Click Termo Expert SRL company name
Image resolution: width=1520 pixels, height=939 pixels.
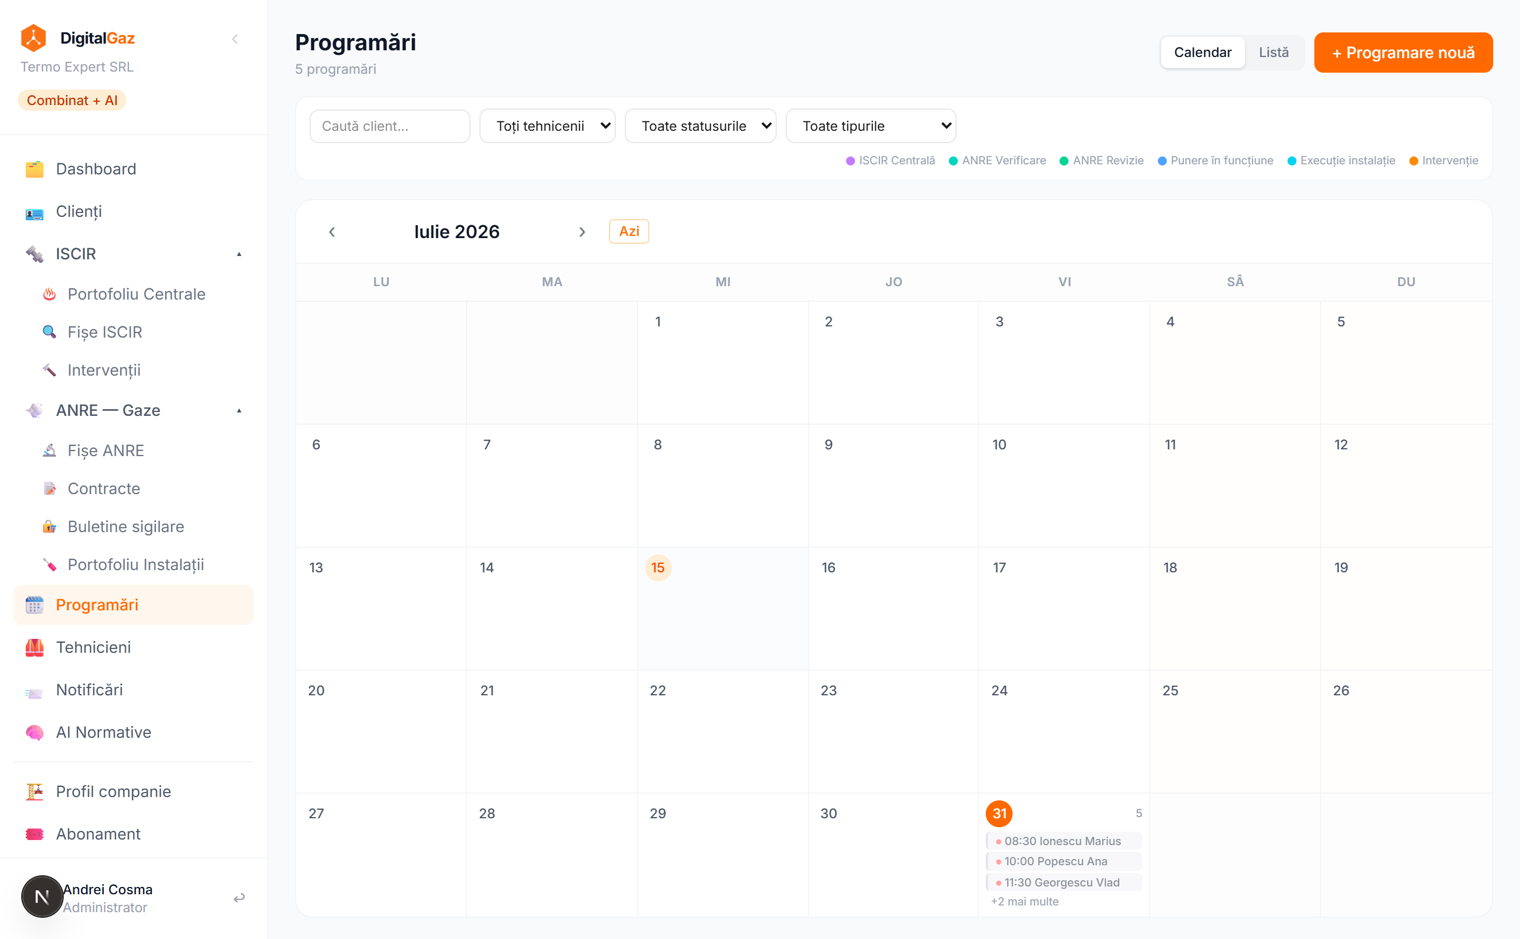pos(77,67)
